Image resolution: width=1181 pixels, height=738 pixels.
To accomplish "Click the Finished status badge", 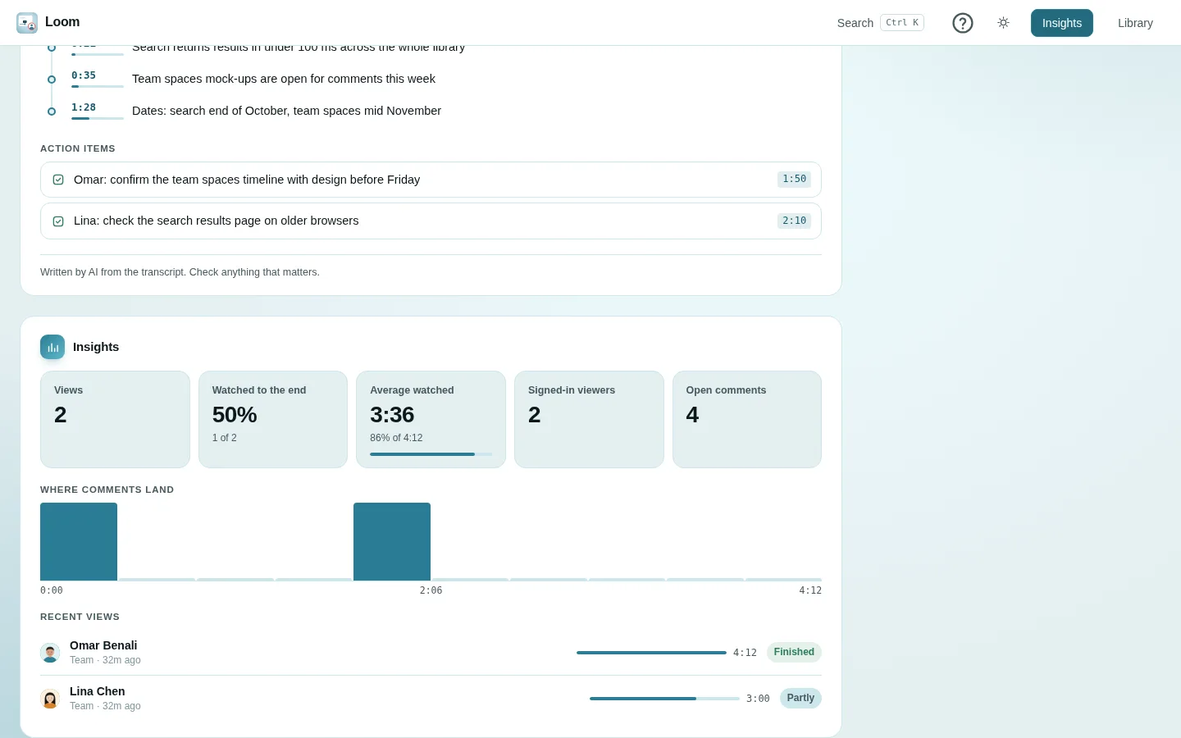I will 794,653.
